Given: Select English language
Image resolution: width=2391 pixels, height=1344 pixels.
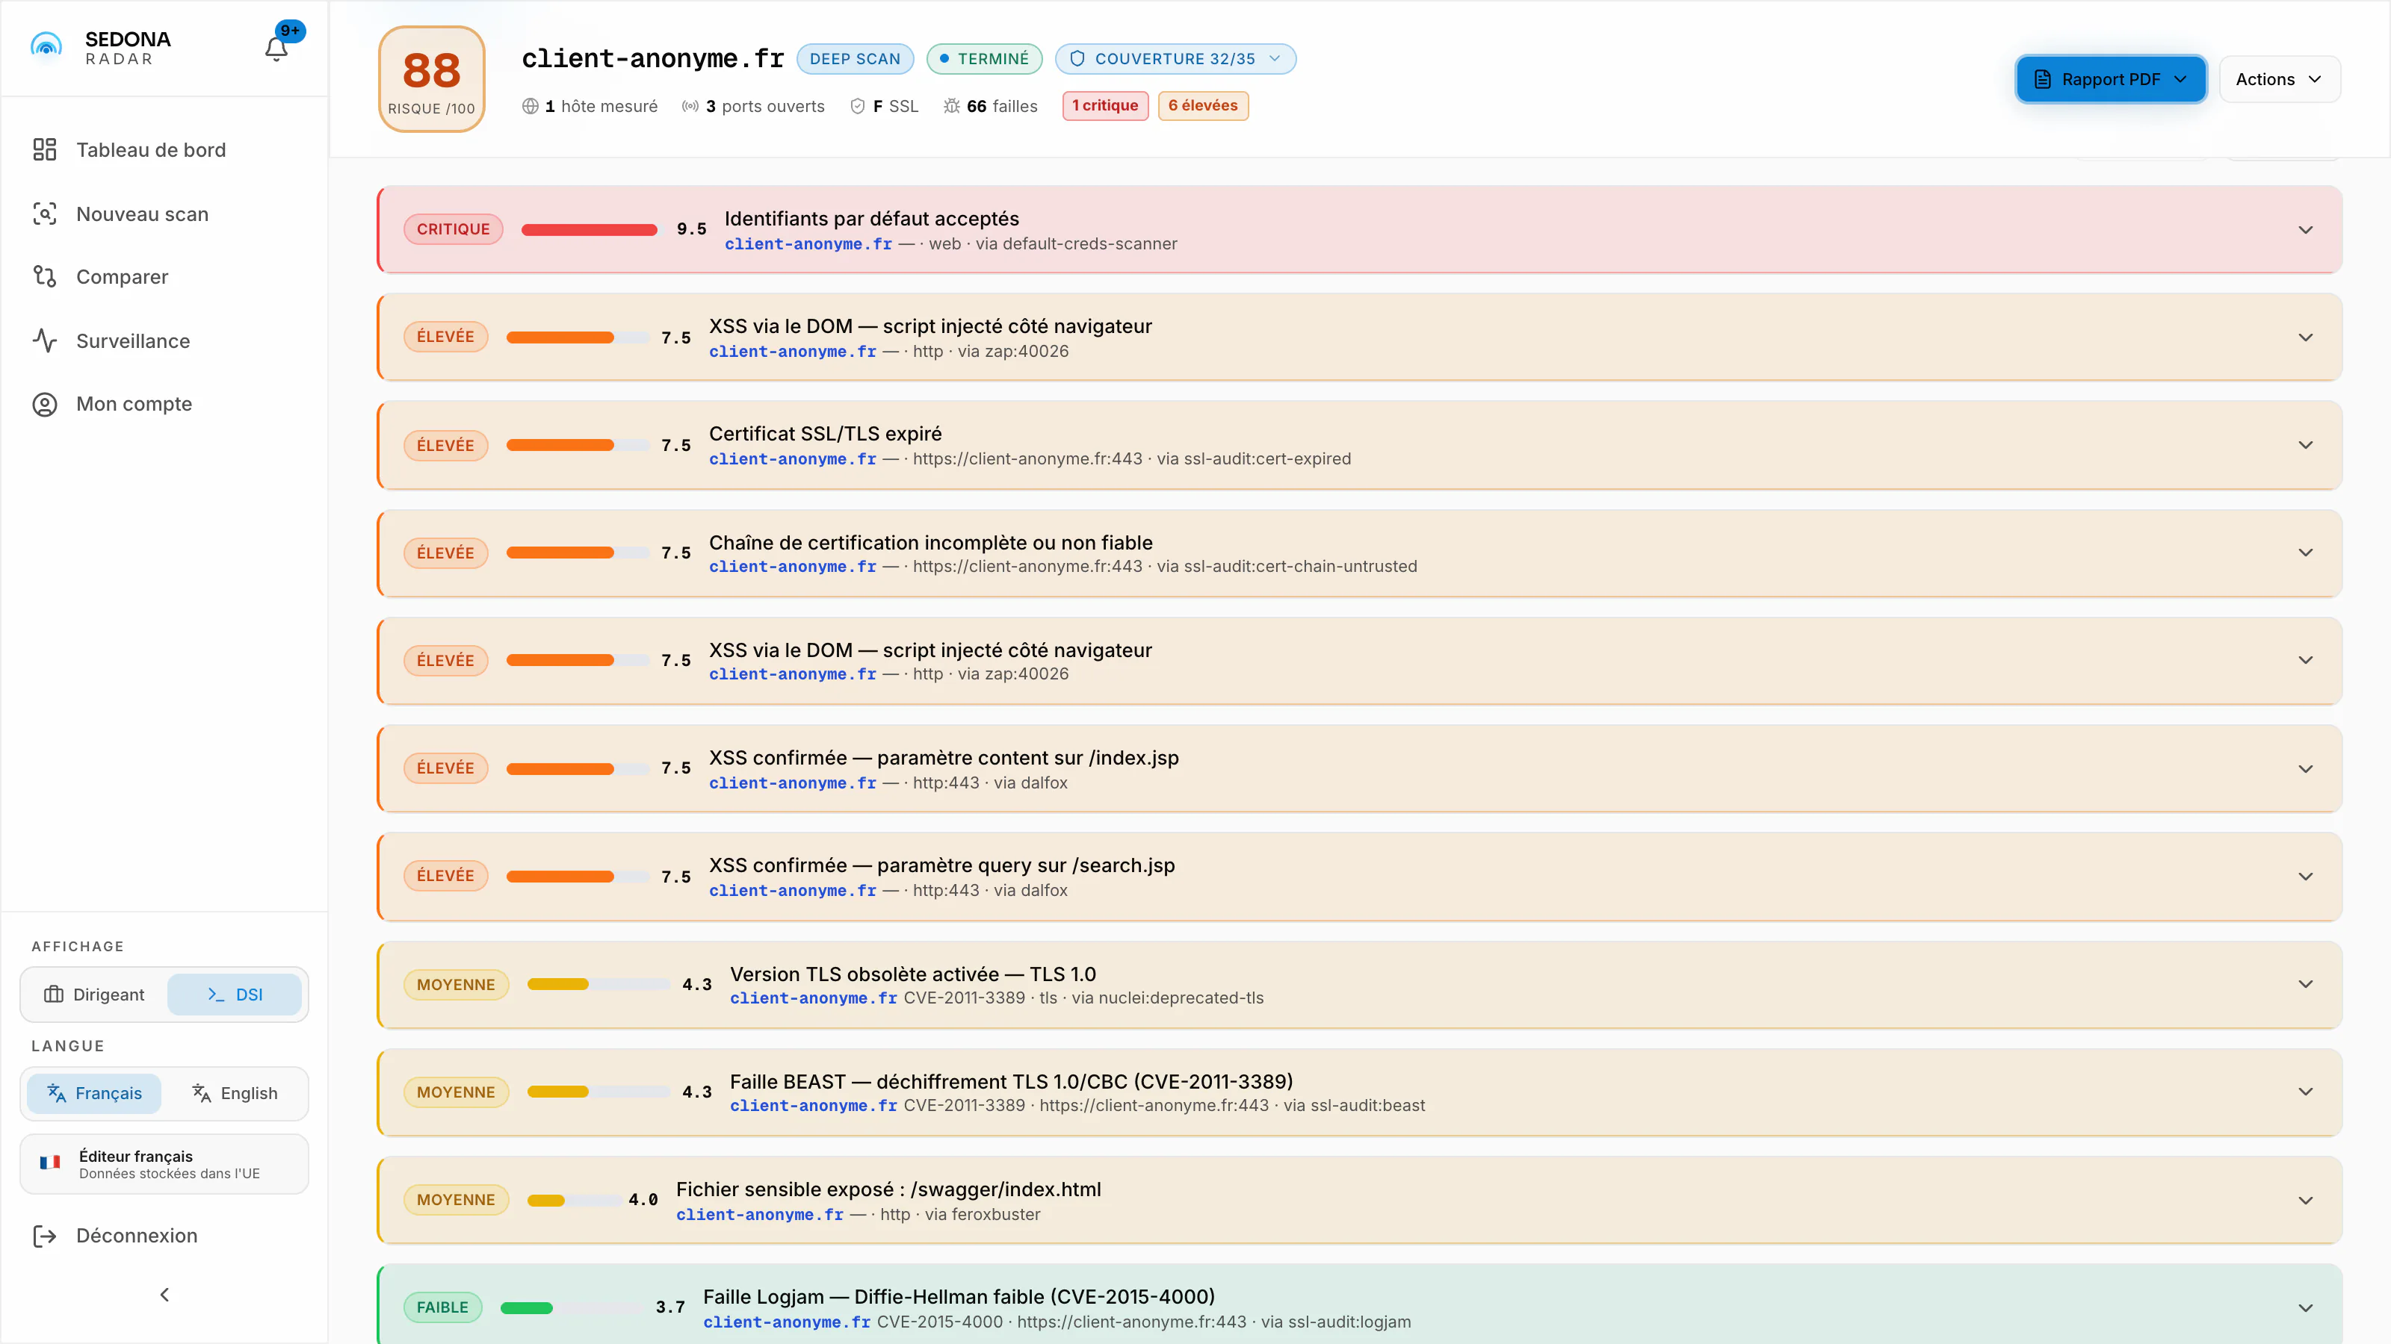Looking at the screenshot, I should point(235,1092).
